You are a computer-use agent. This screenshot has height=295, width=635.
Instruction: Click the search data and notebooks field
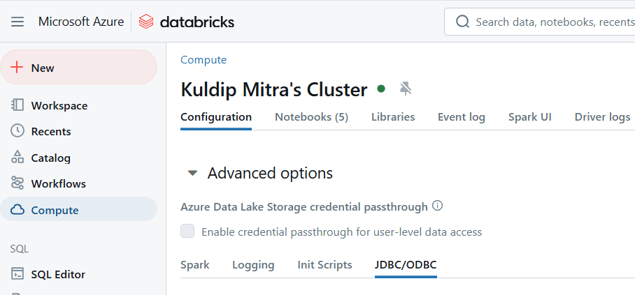[x=552, y=22]
